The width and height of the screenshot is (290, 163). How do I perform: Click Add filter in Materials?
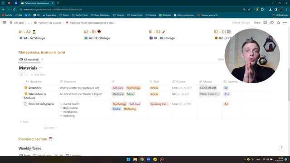click(x=38, y=74)
